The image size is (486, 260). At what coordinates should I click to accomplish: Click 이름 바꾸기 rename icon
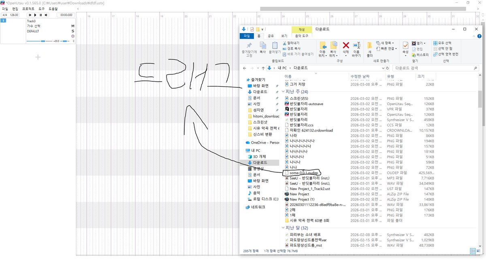pos(356,49)
